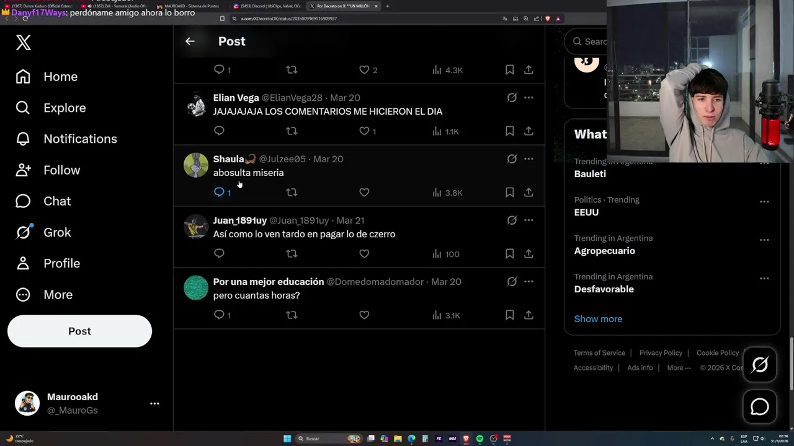The height and width of the screenshot is (446, 794).
Task: Open Brave browser taskbar icon
Action: pyautogui.click(x=466, y=439)
